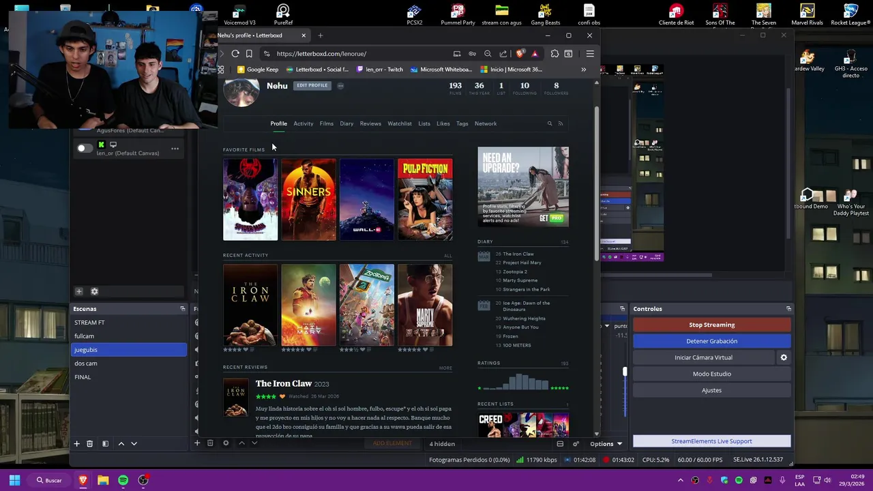Click 4 hidden label in OBS bar

tap(442, 444)
